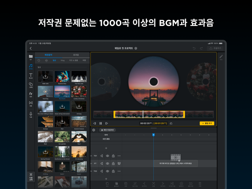Switch to the background music tab
This screenshot has width=252, height=189.
[x=48, y=55]
